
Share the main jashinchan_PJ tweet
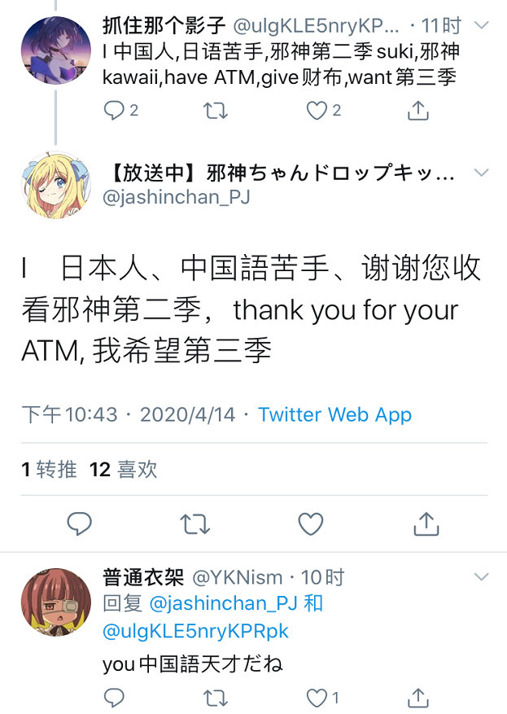426,523
